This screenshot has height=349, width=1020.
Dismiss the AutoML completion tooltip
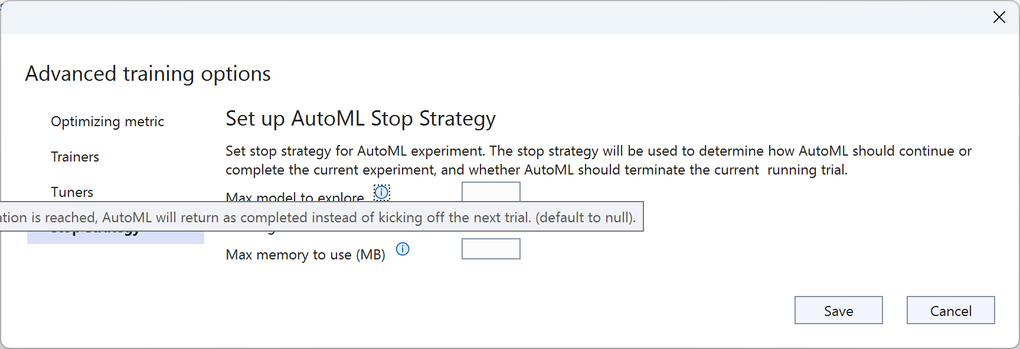coord(322,217)
